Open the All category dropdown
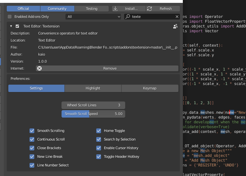This screenshot has width=246, height=176. 93,17
